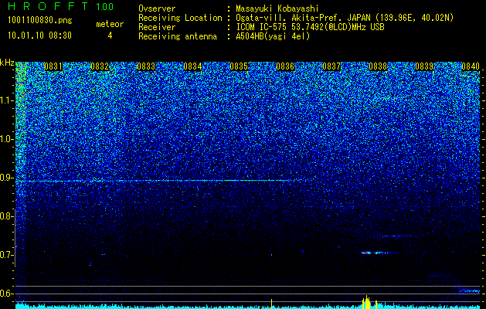Click the faint echo line above 0.7 kHz near 0838

tap(398, 236)
